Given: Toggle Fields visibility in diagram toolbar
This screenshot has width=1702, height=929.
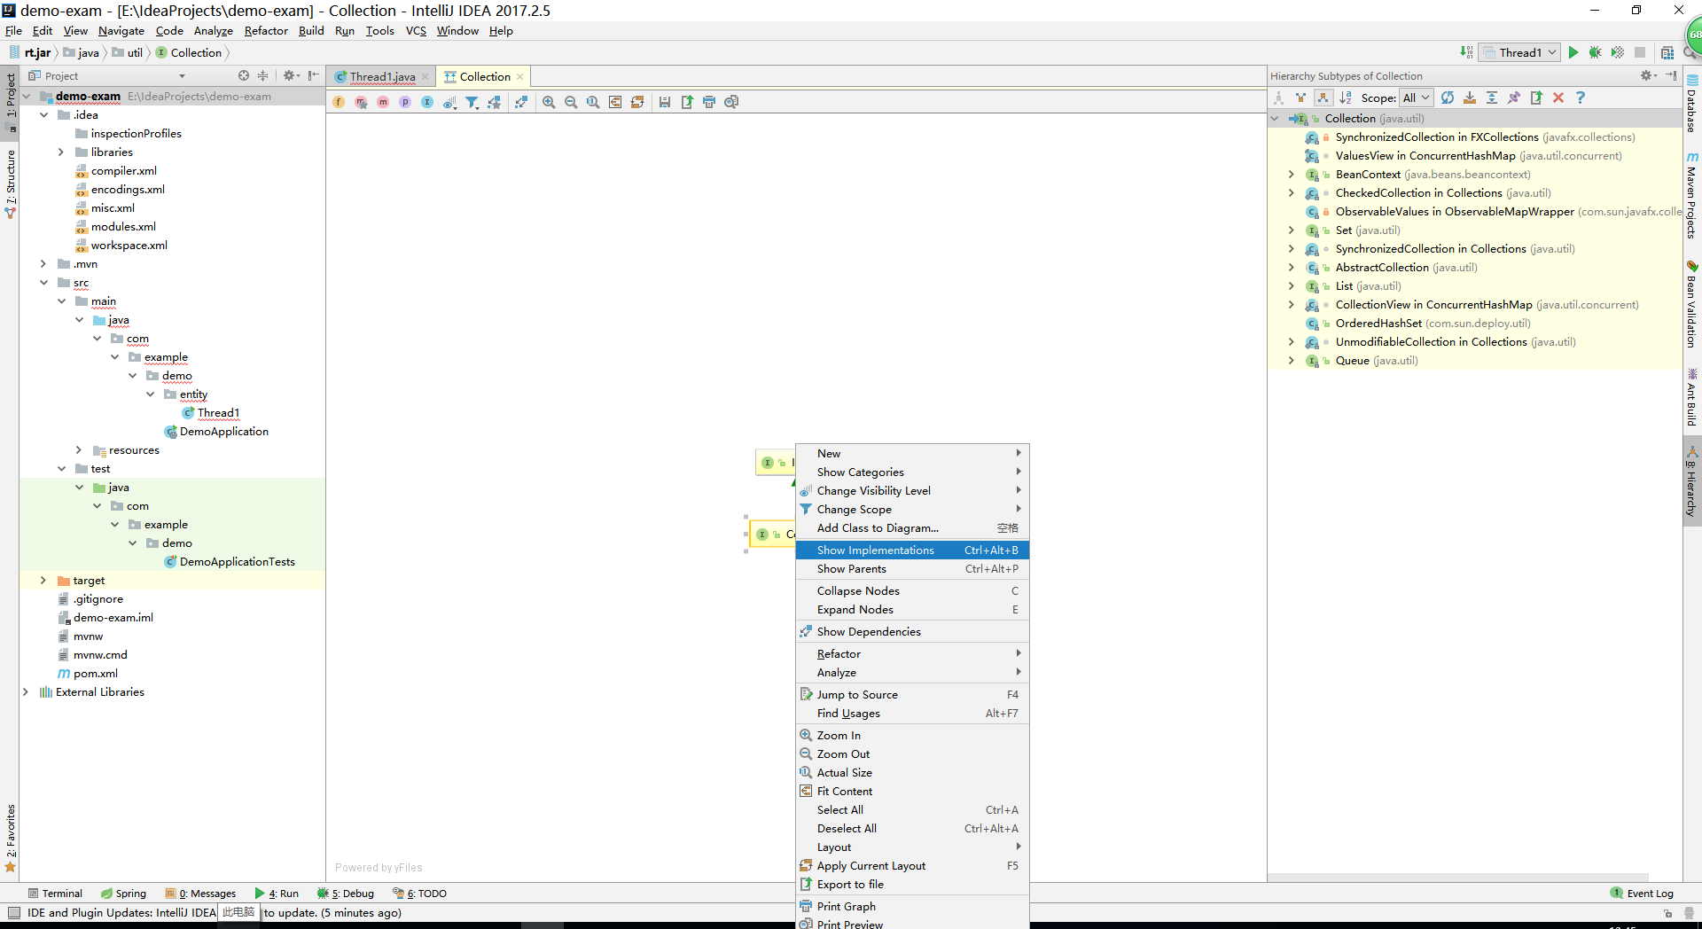Looking at the screenshot, I should pos(339,102).
